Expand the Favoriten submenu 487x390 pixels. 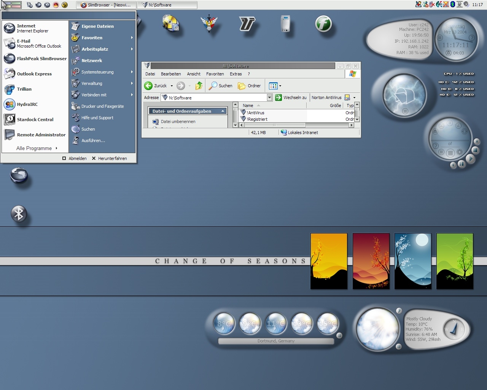[x=102, y=38]
